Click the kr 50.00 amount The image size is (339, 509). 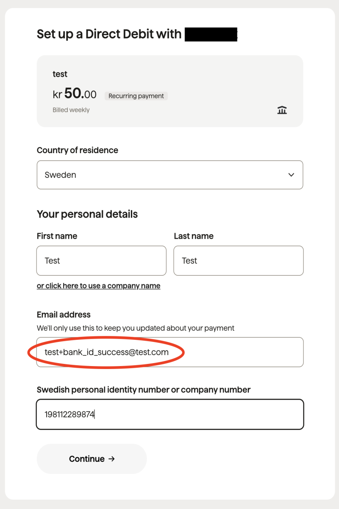[x=75, y=94]
